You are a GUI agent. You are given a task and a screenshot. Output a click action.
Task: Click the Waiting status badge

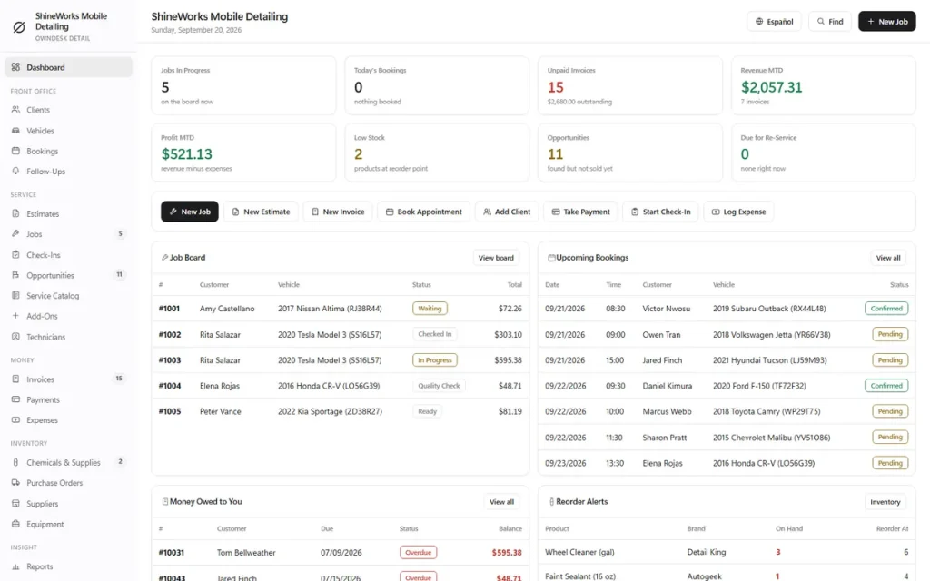[430, 309]
